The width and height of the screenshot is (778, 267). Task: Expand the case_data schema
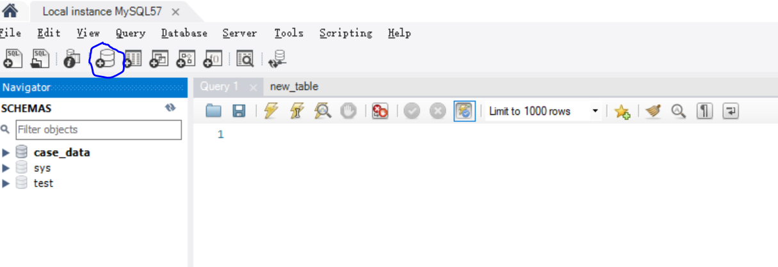tap(6, 153)
